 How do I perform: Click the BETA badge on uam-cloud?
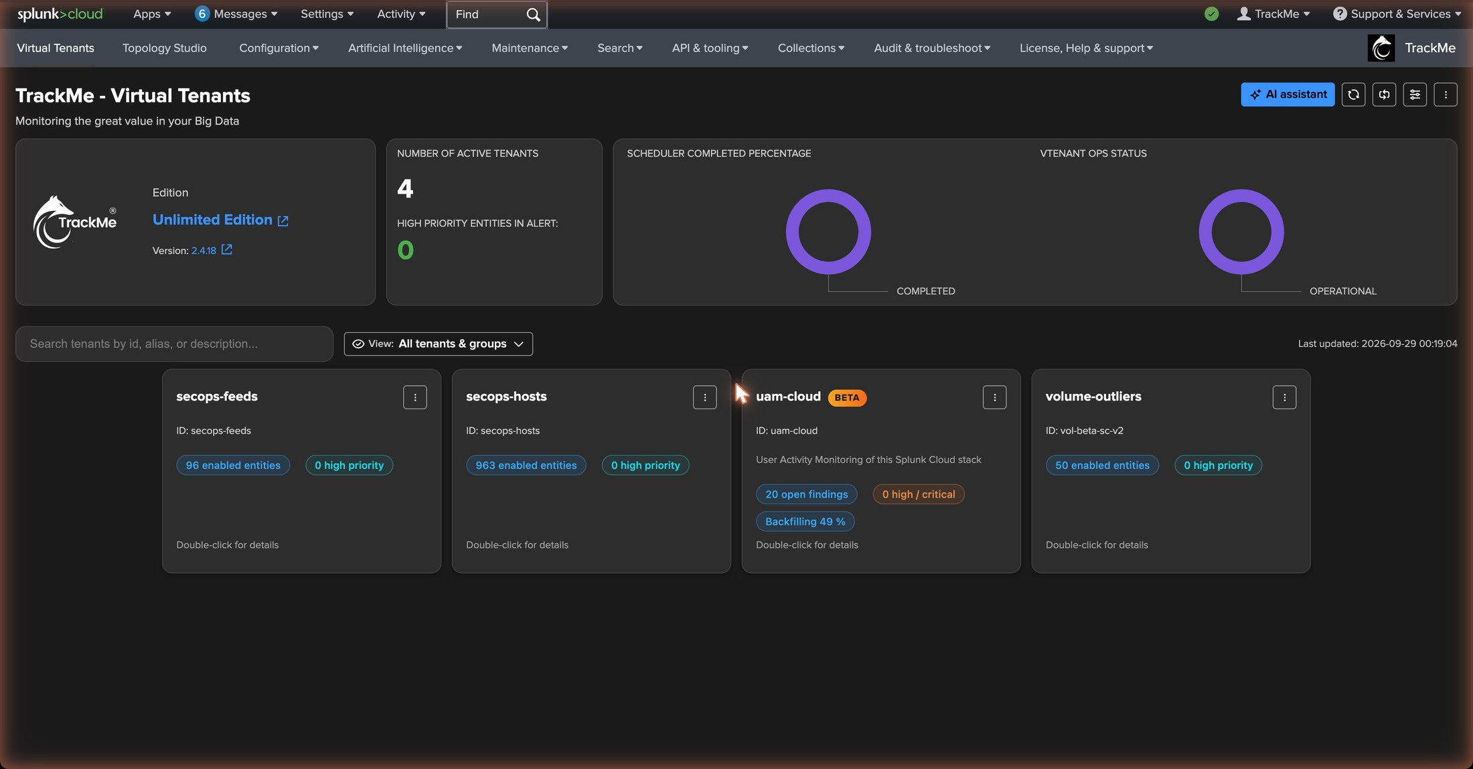847,398
